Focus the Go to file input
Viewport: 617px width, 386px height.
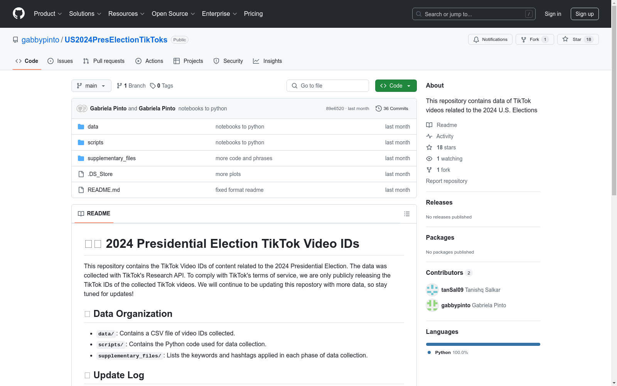[x=328, y=86]
